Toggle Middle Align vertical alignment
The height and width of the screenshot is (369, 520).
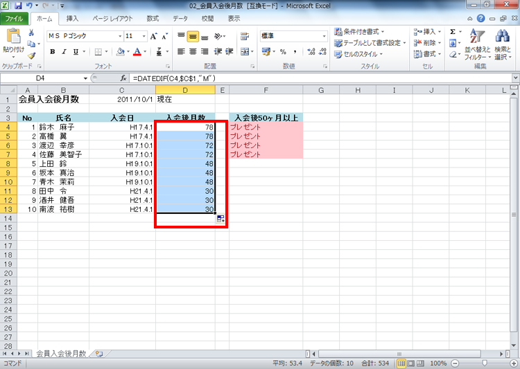[x=193, y=37]
